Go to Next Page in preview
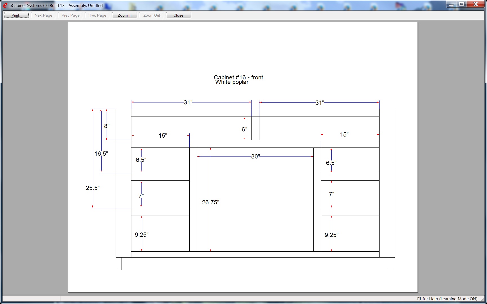 43,15
